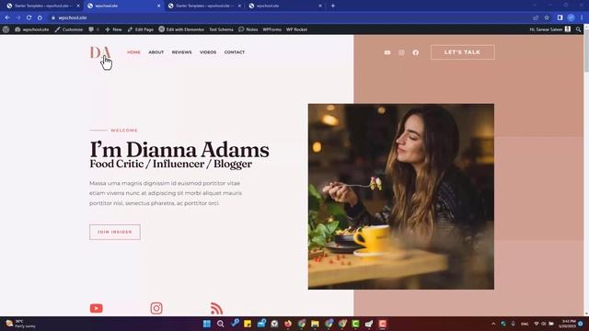
Task: Open the WPForms admin bar menu
Action: (x=272, y=29)
